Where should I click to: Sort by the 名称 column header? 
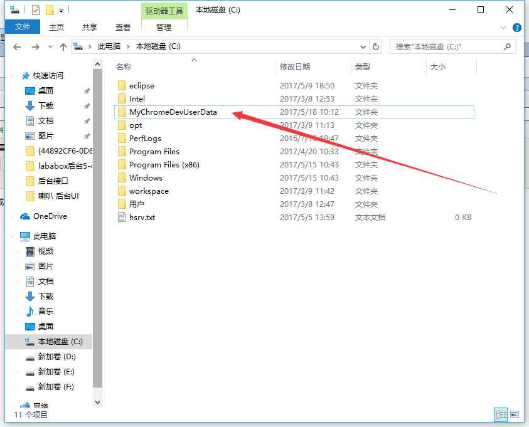tap(124, 66)
